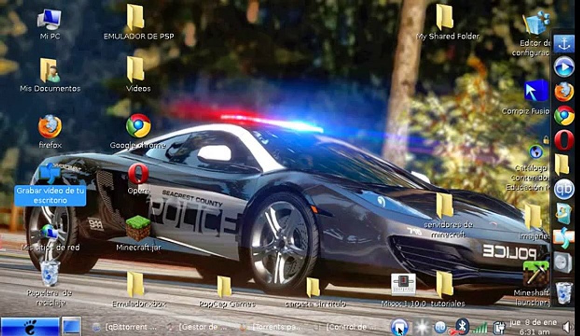Open the Mi PC desktop icon

[x=49, y=20]
